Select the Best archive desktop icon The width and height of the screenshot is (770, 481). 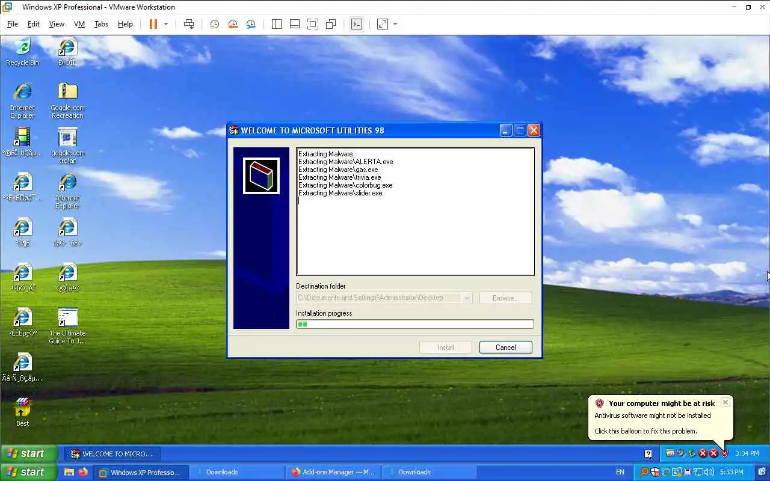pyautogui.click(x=22, y=412)
